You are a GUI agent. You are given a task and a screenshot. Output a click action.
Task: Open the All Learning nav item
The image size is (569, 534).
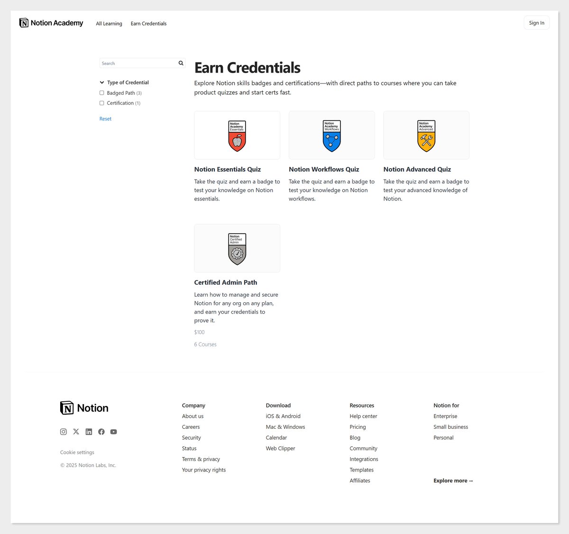pyautogui.click(x=109, y=24)
